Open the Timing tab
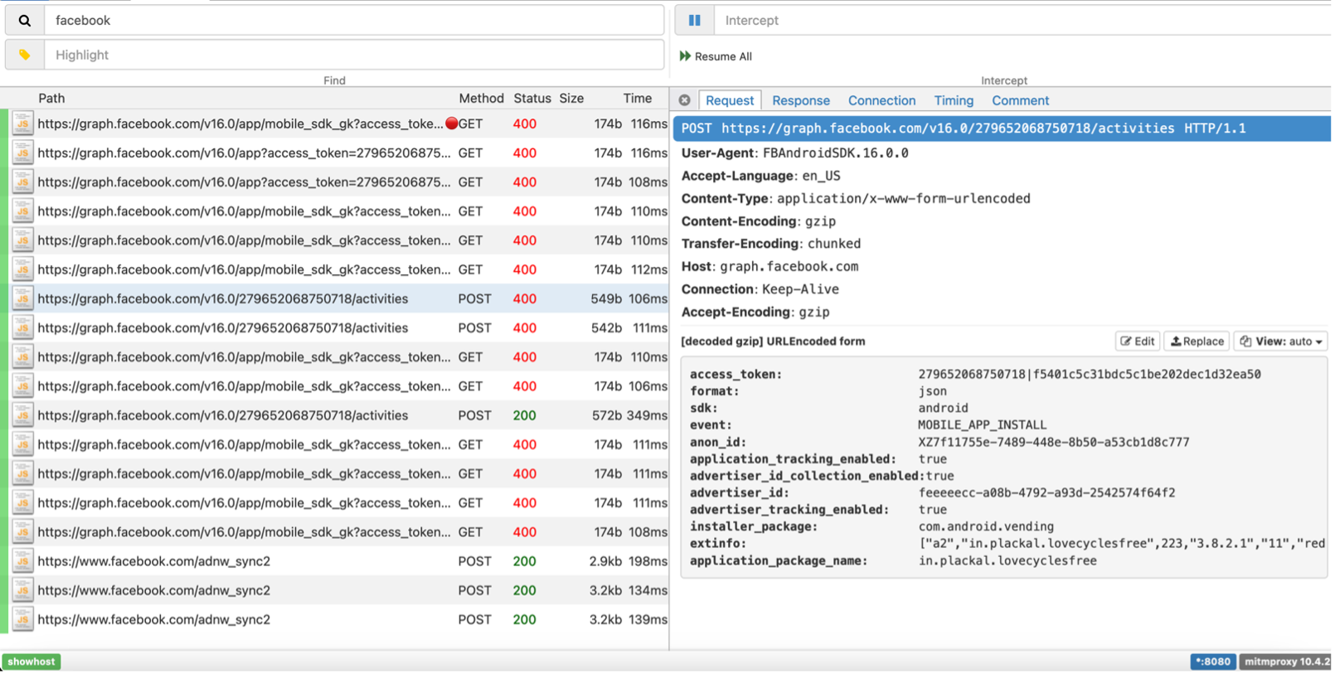 pyautogui.click(x=954, y=100)
